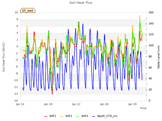Click the 140 tick on right axis
162x121 pixels.
(151, 23)
